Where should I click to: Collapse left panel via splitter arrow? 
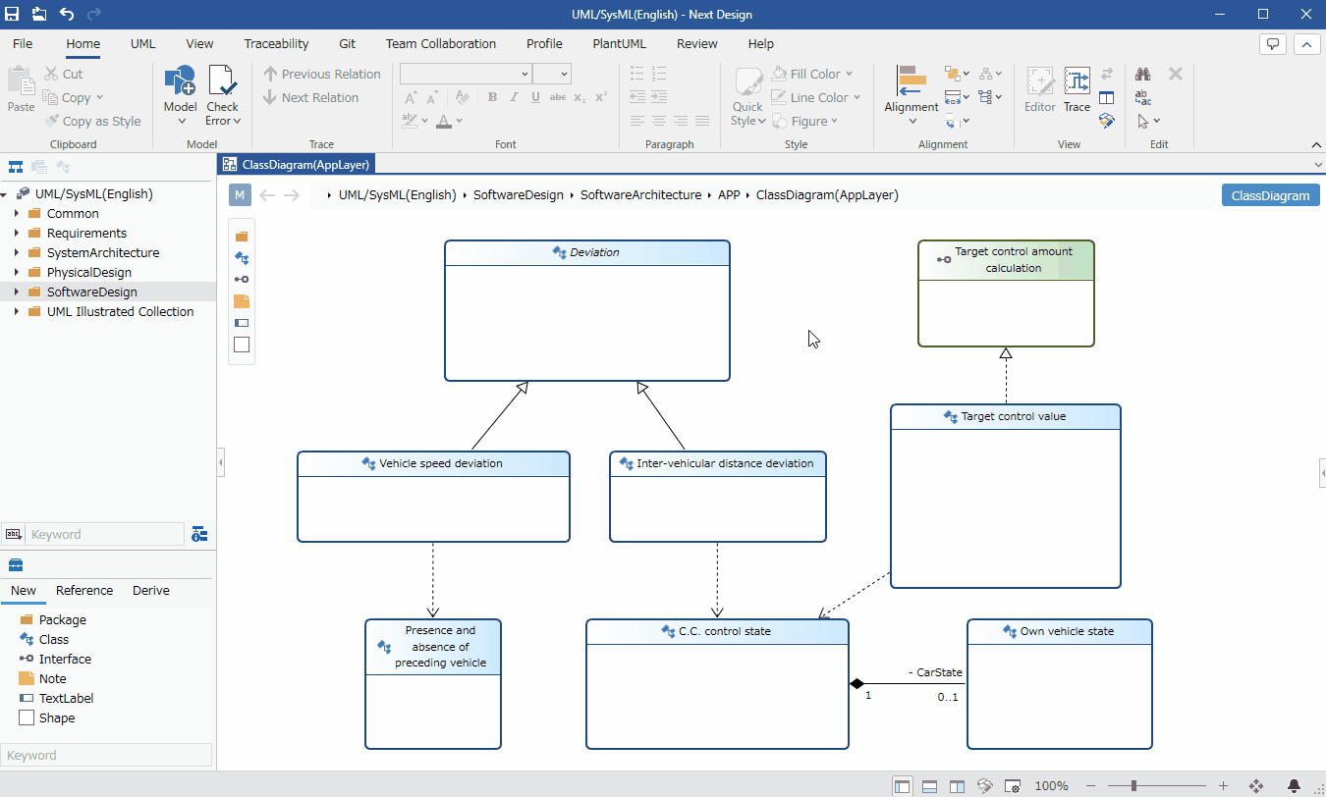point(221,461)
